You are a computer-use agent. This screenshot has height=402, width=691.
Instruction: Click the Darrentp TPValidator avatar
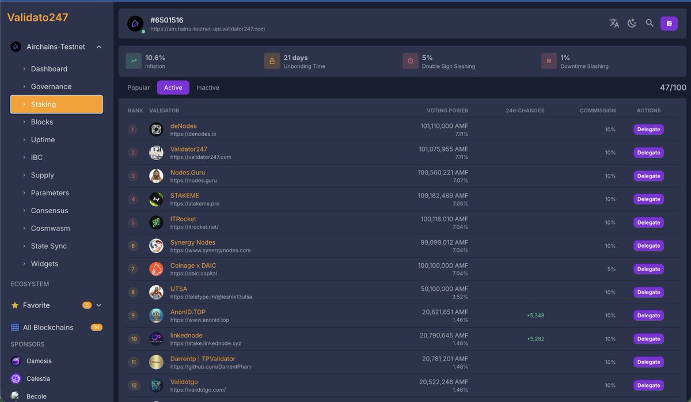156,362
